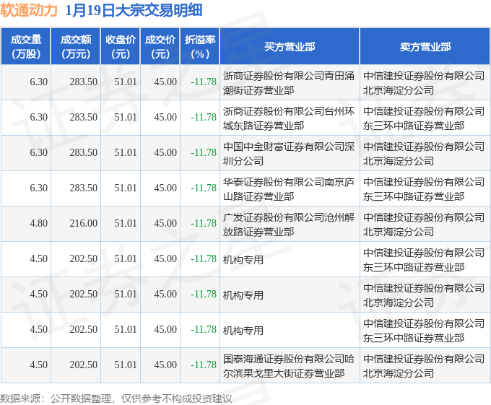Click the 216.00 amount cell
Image resolution: width=491 pixels, height=405 pixels.
pos(84,224)
